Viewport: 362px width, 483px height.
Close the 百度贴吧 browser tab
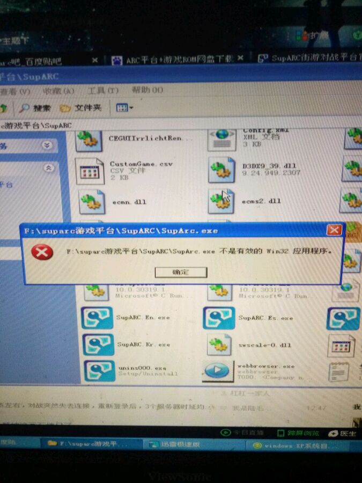point(95,60)
